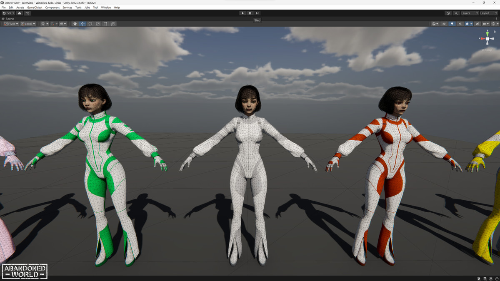Viewport: 500px width, 281px height.
Task: Select the Hand view tool
Action: (x=75, y=24)
